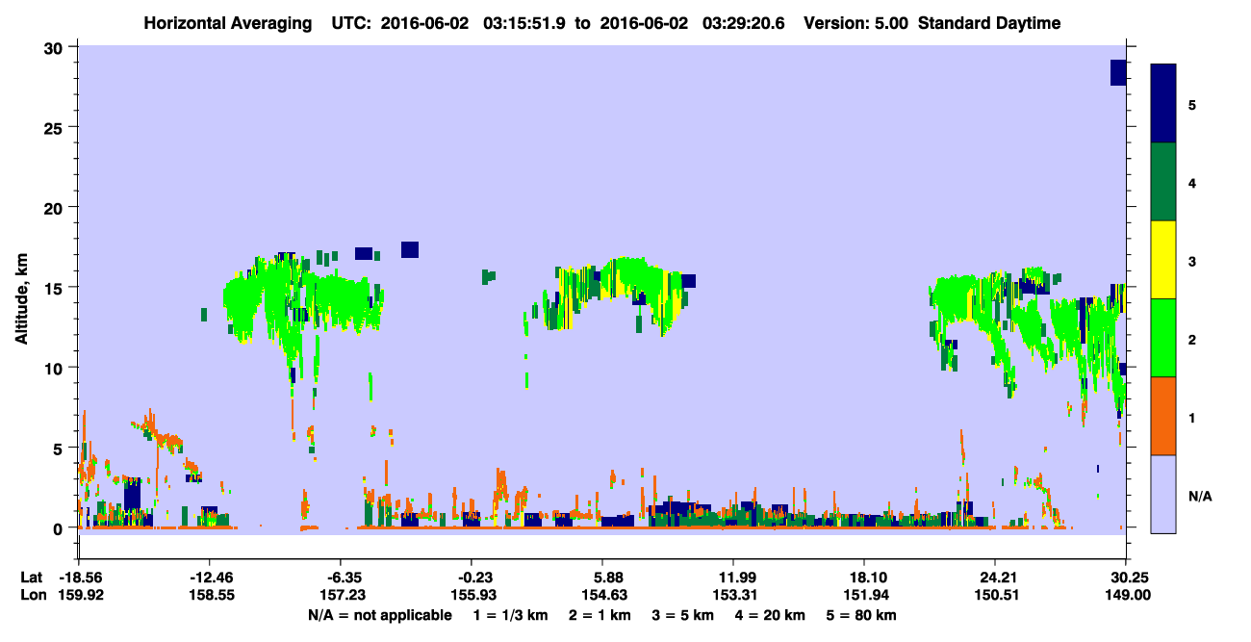Click the lavender N/A colorbar segment
This screenshot has height=642, width=1251.
pyautogui.click(x=1163, y=494)
